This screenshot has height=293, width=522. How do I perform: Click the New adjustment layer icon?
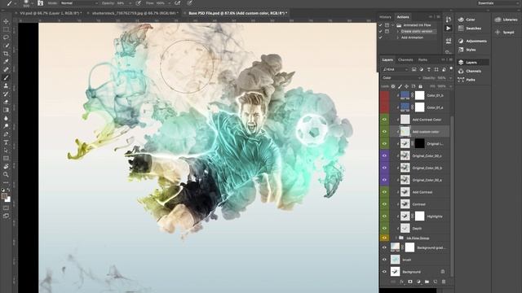tap(418, 282)
